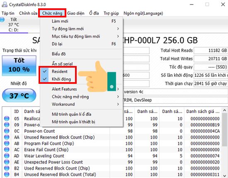Click the Thời gian chạy value field
The height and width of the screenshot is (178, 228).
211,83
